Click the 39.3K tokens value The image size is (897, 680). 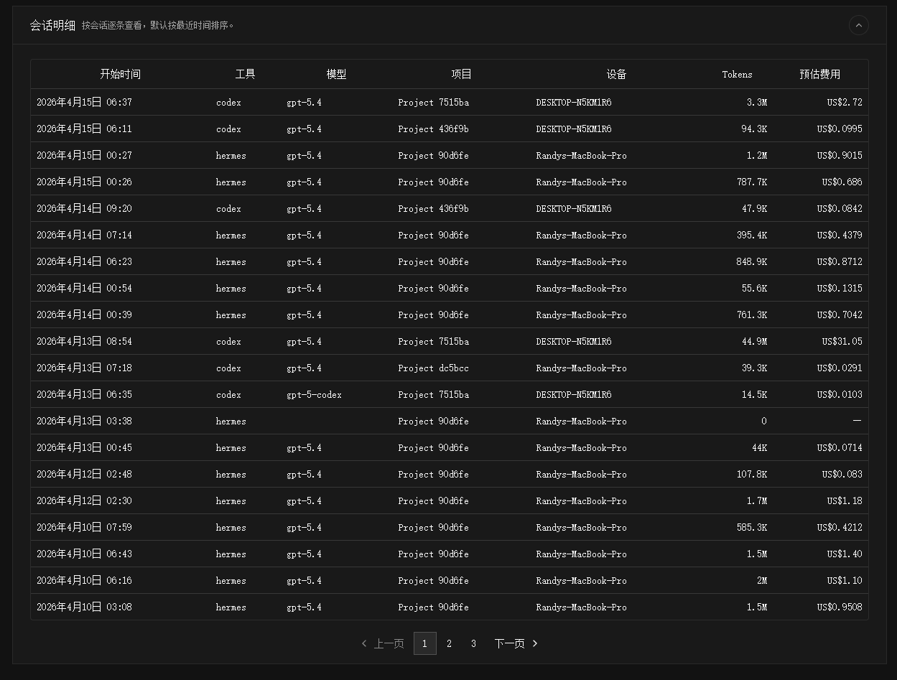click(x=754, y=368)
